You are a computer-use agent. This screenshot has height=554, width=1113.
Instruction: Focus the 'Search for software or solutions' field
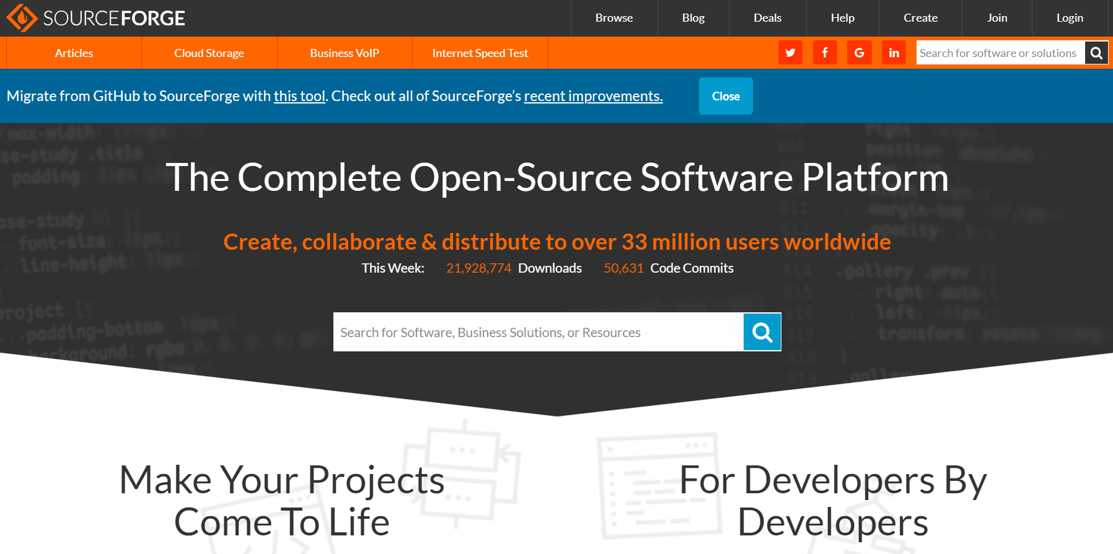1000,53
